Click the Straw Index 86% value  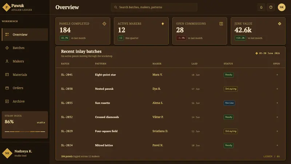click(9, 122)
